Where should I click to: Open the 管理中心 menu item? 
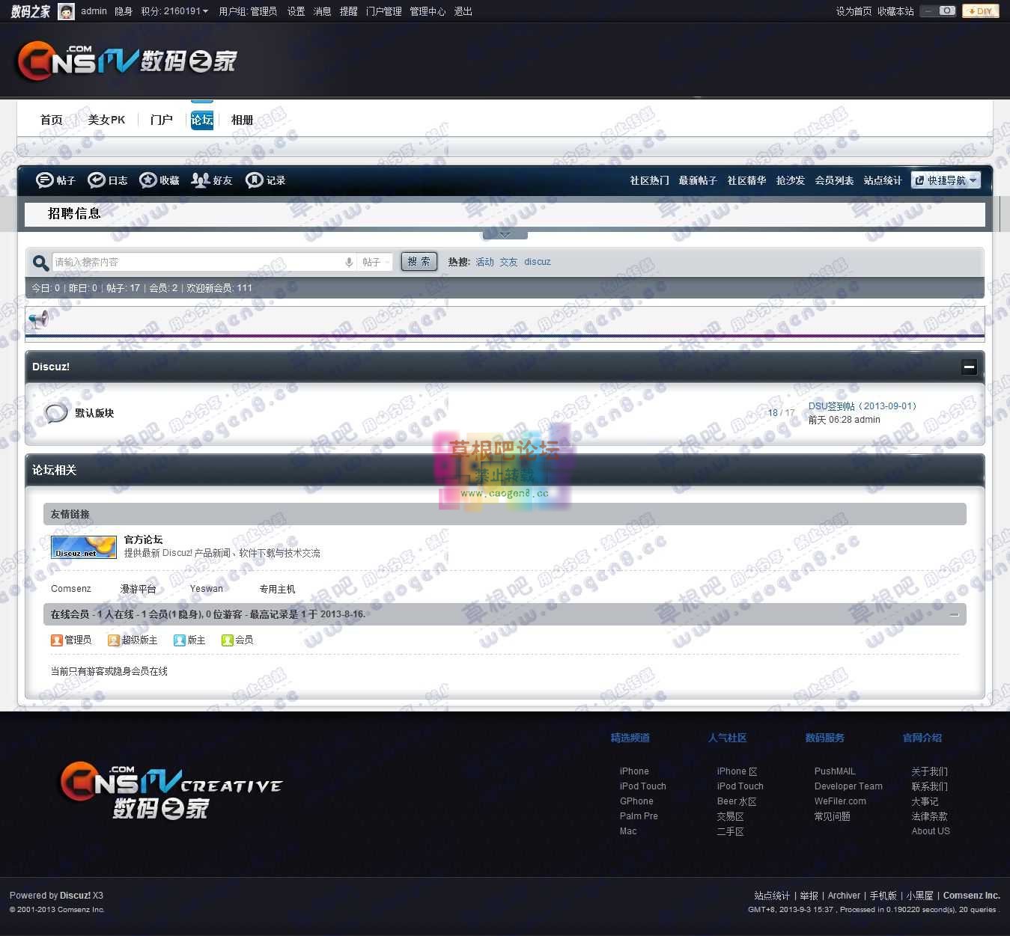[x=427, y=11]
